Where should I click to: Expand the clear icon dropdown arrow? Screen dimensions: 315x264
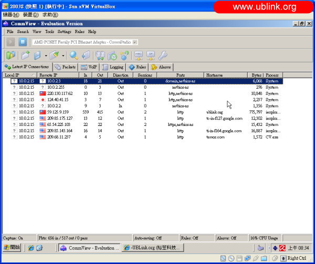click(x=63, y=56)
